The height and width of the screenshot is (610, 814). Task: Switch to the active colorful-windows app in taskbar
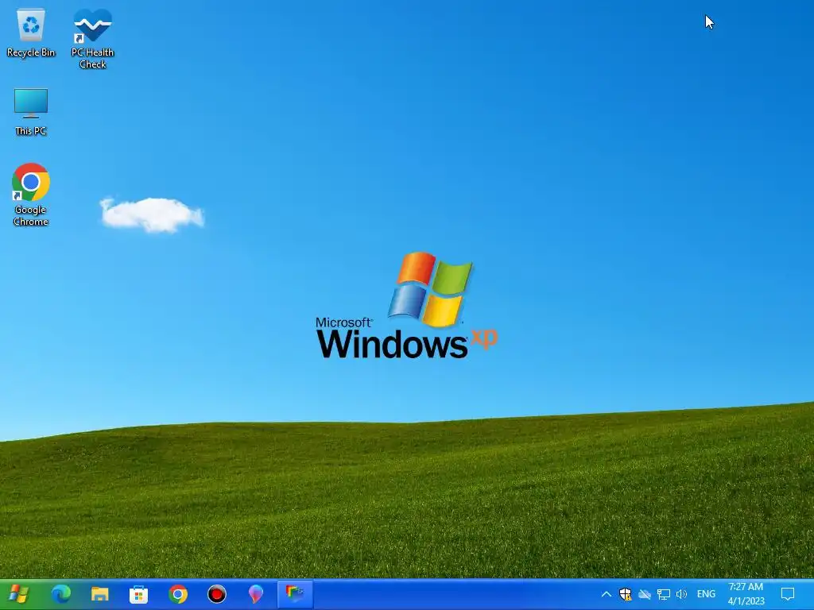[x=294, y=594]
